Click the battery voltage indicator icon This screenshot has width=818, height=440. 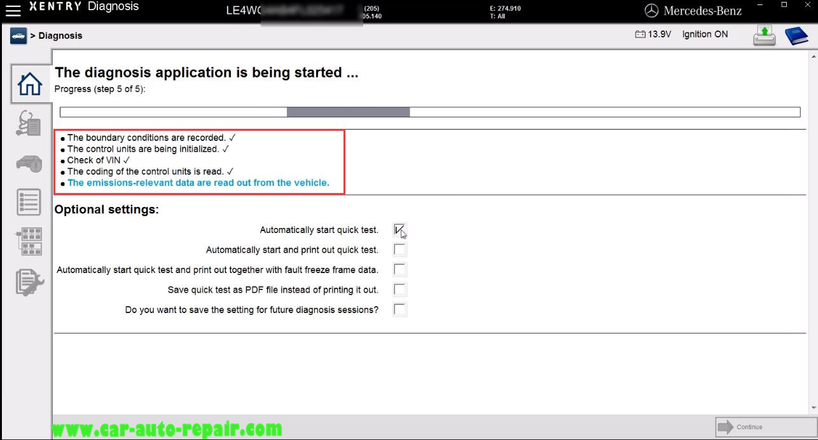(x=641, y=34)
